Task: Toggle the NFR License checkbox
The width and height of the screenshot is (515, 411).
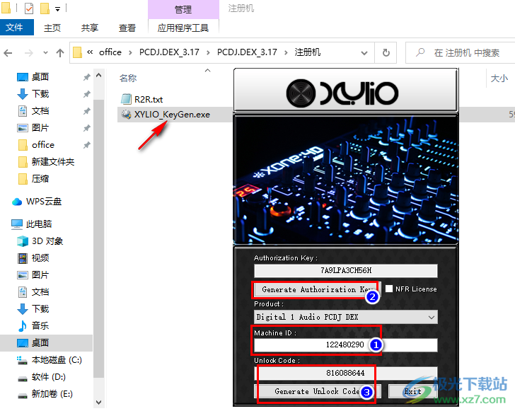Action: (389, 289)
